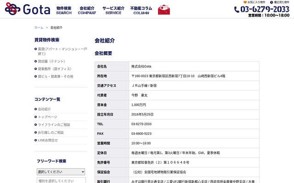The width and height of the screenshot is (294, 183).
Task: Click the 種別を選択してください field
Action: coord(61,181)
